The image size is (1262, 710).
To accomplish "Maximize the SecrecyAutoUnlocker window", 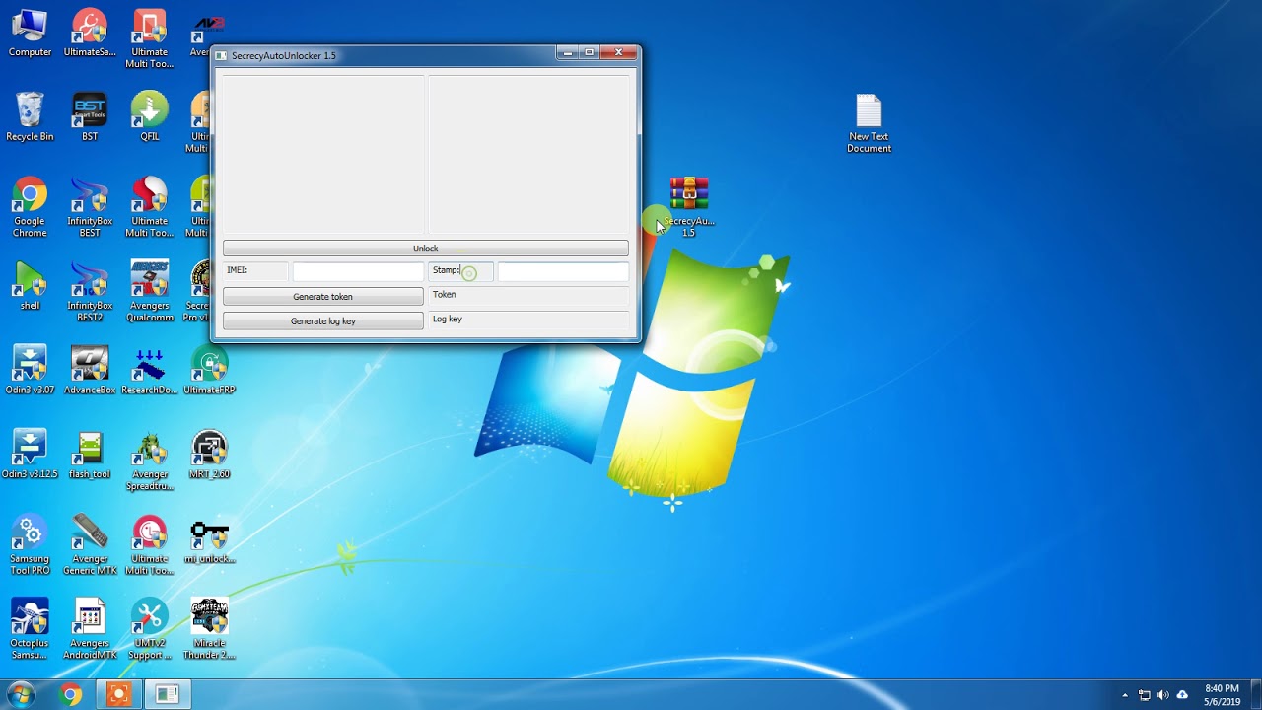I will tap(590, 53).
